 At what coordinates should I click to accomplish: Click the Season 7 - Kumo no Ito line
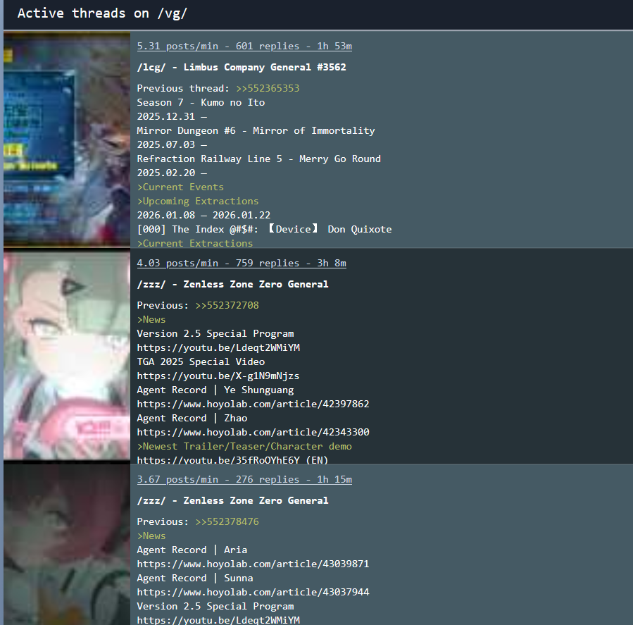[x=201, y=102]
